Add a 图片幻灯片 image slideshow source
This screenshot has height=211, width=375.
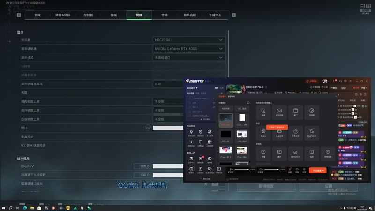[x=295, y=154]
